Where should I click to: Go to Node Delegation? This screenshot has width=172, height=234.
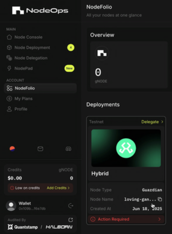click(x=31, y=58)
